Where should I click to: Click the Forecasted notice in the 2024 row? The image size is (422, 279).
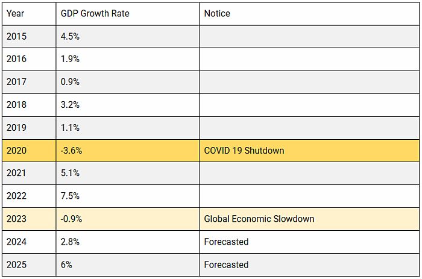[309, 242]
